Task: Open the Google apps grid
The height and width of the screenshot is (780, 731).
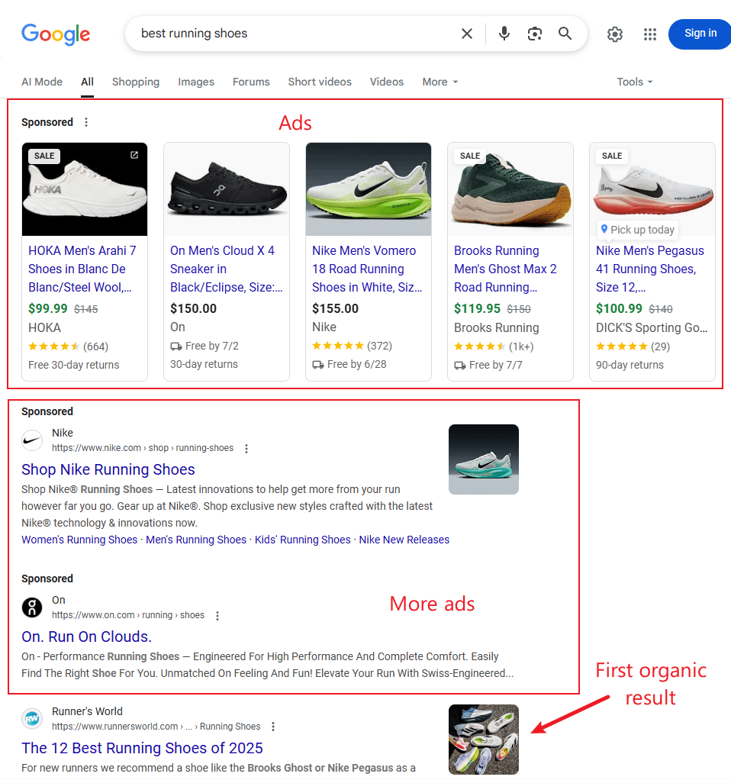Action: (649, 34)
